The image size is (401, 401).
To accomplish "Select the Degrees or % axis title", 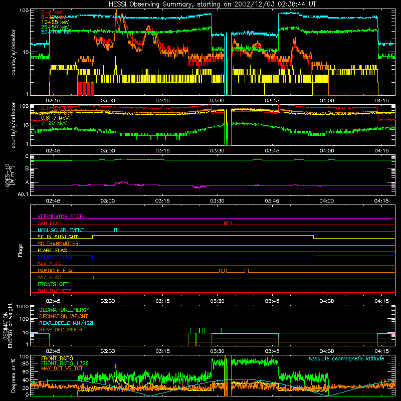I will tap(14, 376).
